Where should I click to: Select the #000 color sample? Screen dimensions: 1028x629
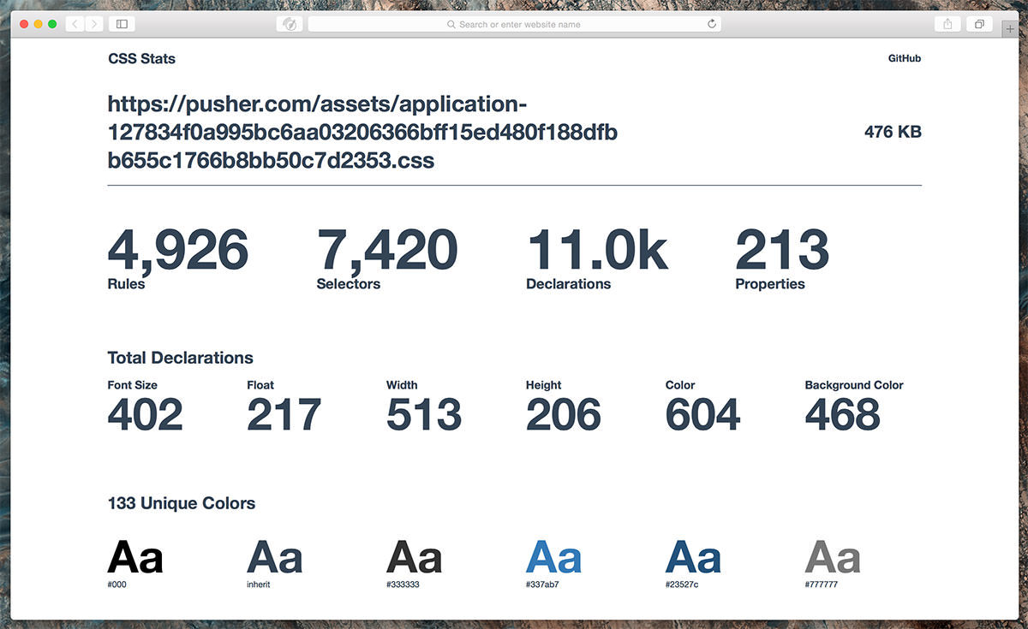[x=135, y=556]
